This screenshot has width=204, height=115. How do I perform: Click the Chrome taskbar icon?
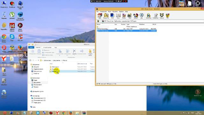[64, 113]
